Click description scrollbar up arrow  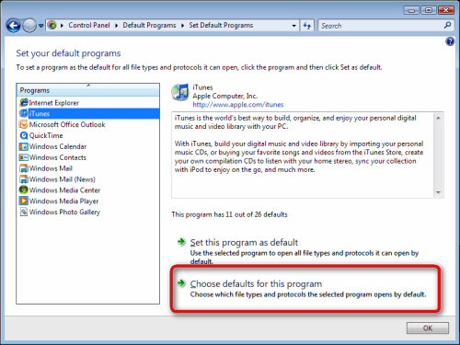438,118
